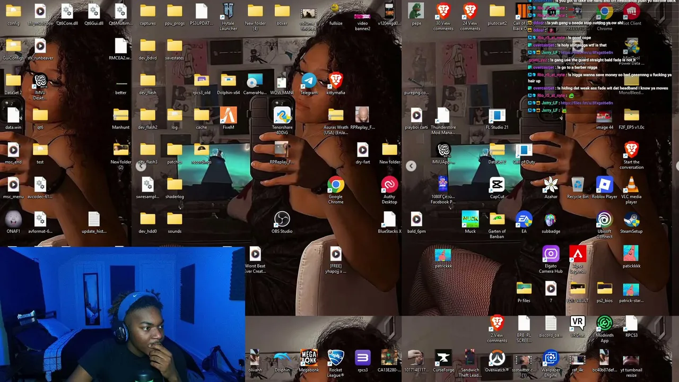Open the subbadge image file

551,219
